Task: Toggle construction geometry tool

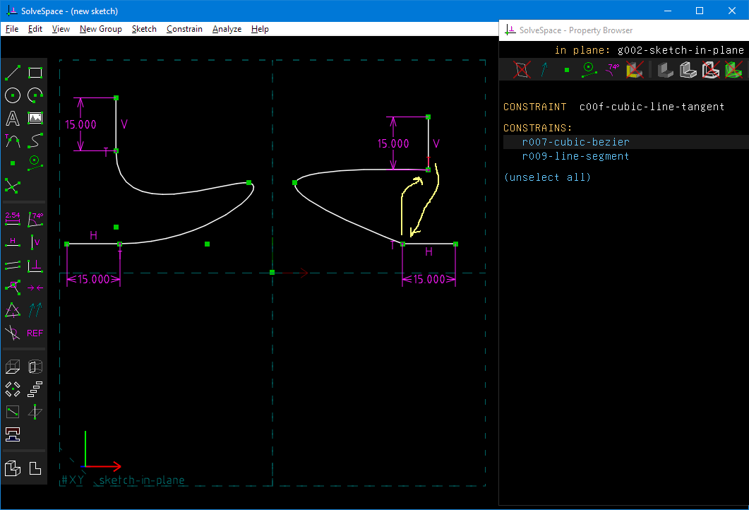Action: pos(35,163)
